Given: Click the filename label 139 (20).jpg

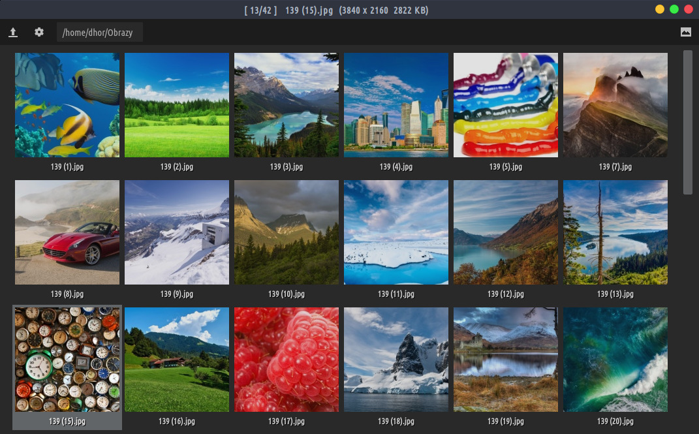Looking at the screenshot, I should tap(615, 421).
